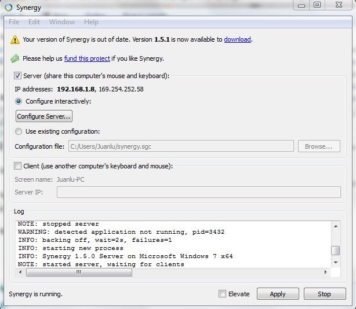Open the File menu

(14, 22)
